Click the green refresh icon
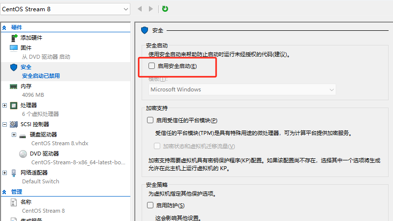The width and height of the screenshot is (393, 221). pos(165,9)
